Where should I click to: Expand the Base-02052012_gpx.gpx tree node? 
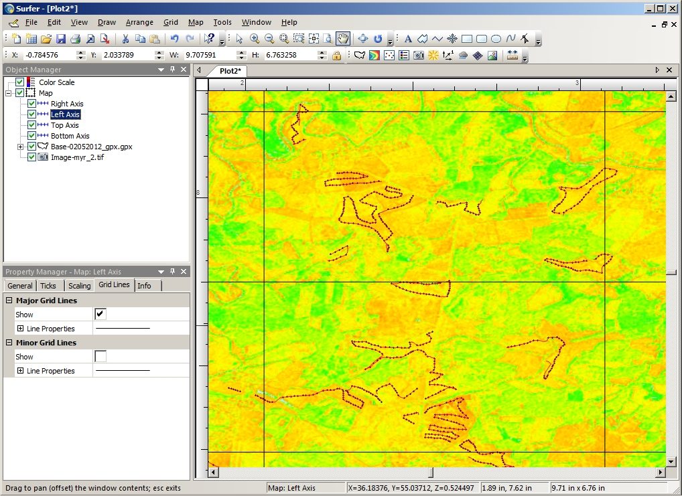pos(21,147)
